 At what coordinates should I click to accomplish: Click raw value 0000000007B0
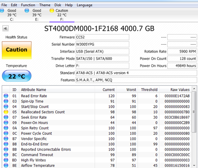tap(177, 112)
